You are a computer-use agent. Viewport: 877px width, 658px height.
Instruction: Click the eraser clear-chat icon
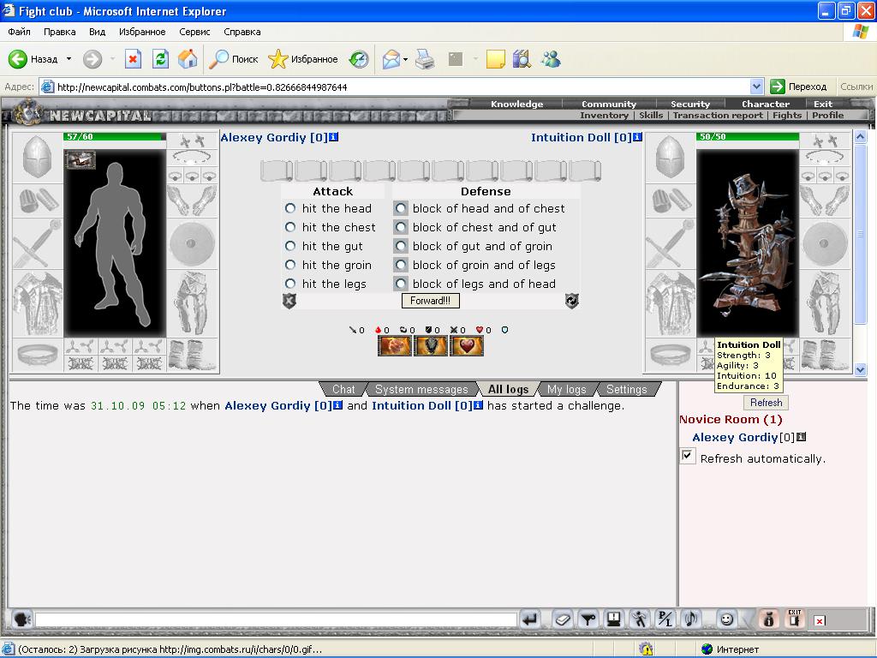pyautogui.click(x=563, y=619)
